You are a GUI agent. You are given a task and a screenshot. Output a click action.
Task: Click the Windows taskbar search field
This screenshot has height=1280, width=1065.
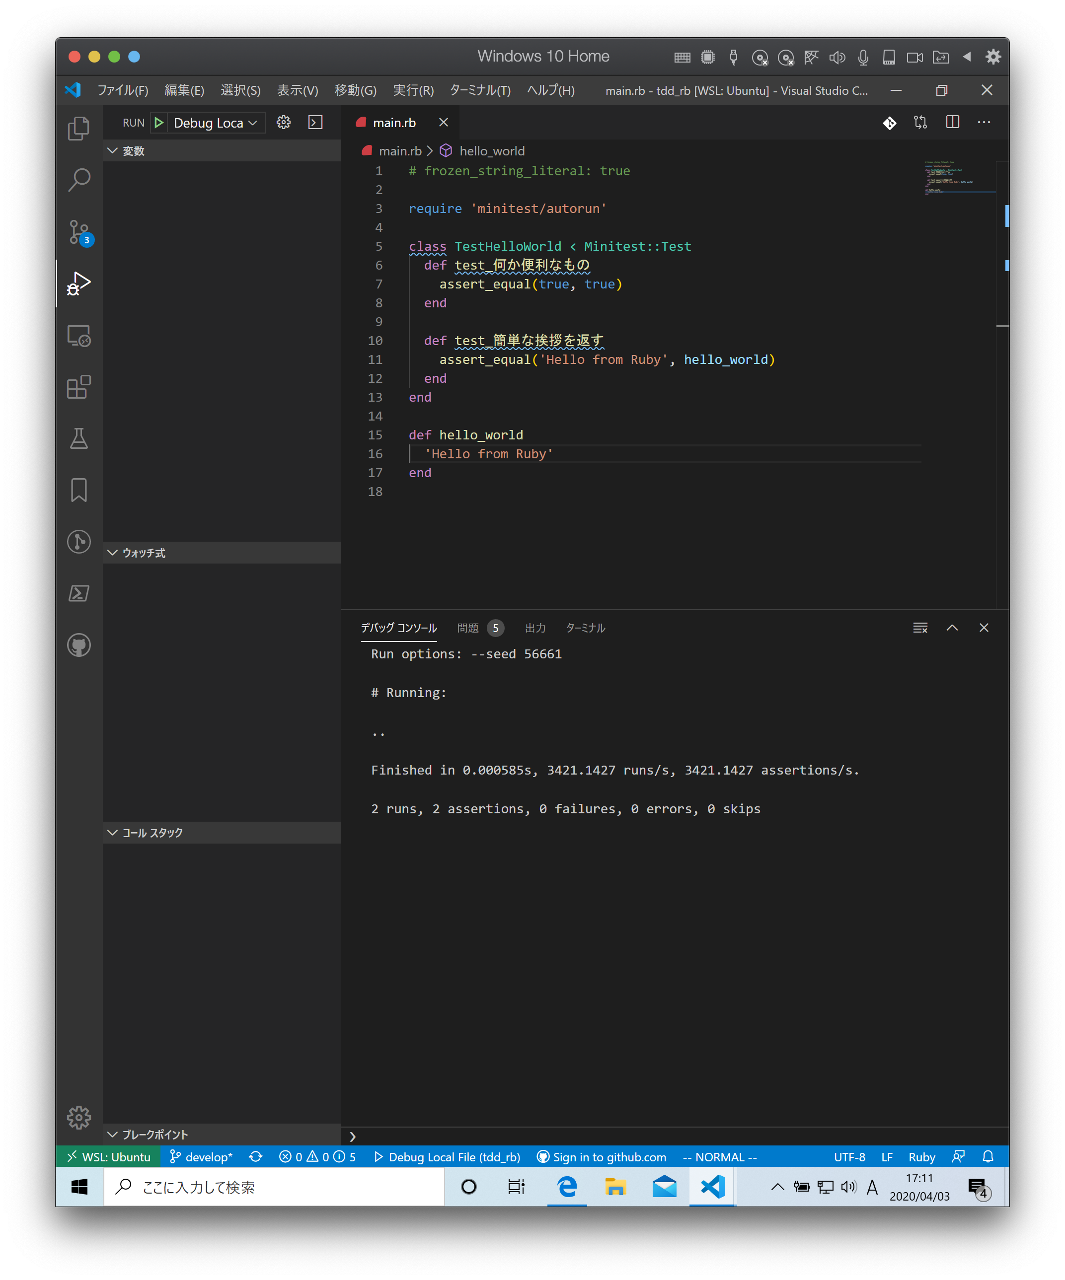(x=275, y=1187)
